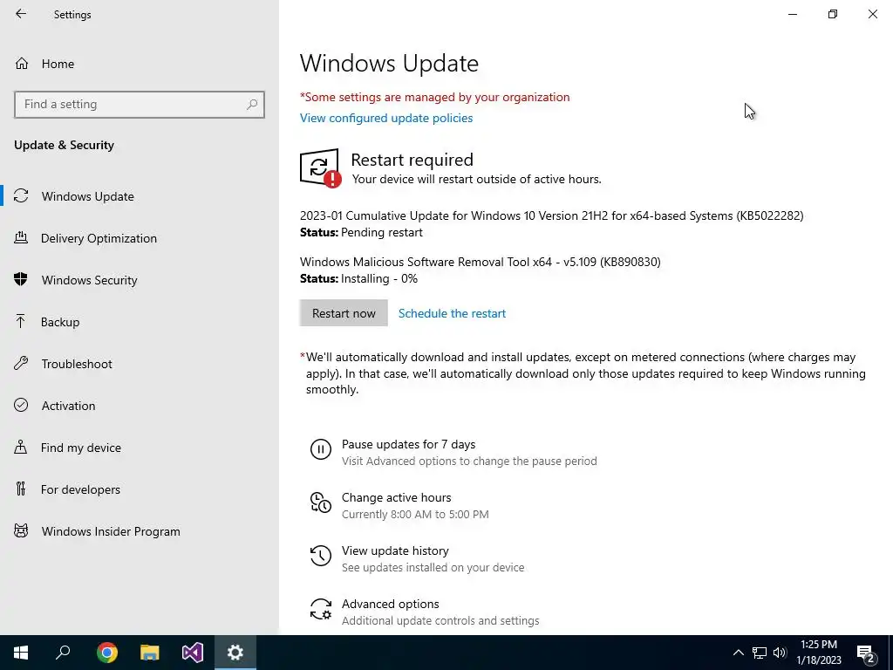Open Home in the settings sidebar
The image size is (893, 670).
click(58, 64)
